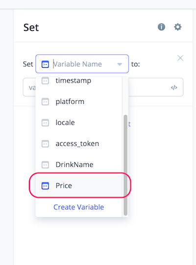Click the blue variable icon beside Price

pos(45,185)
